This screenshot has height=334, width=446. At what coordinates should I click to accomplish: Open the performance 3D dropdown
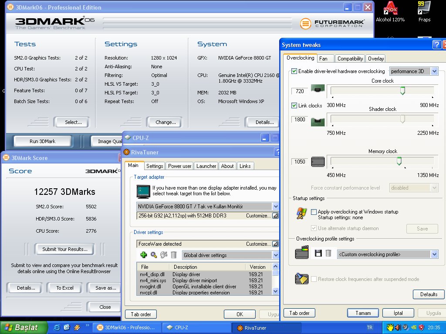[414, 71]
